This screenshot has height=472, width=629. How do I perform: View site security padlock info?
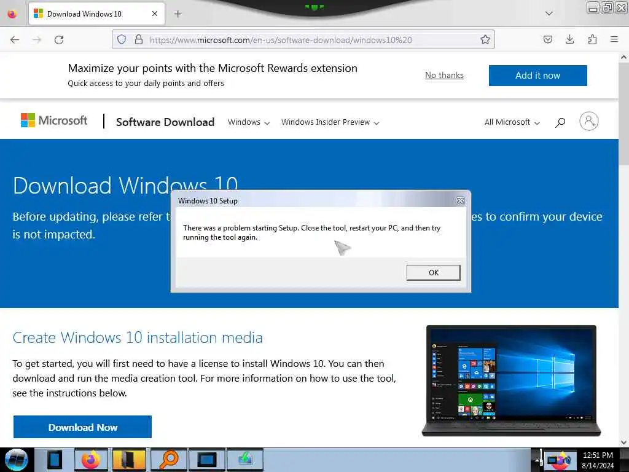(x=139, y=39)
